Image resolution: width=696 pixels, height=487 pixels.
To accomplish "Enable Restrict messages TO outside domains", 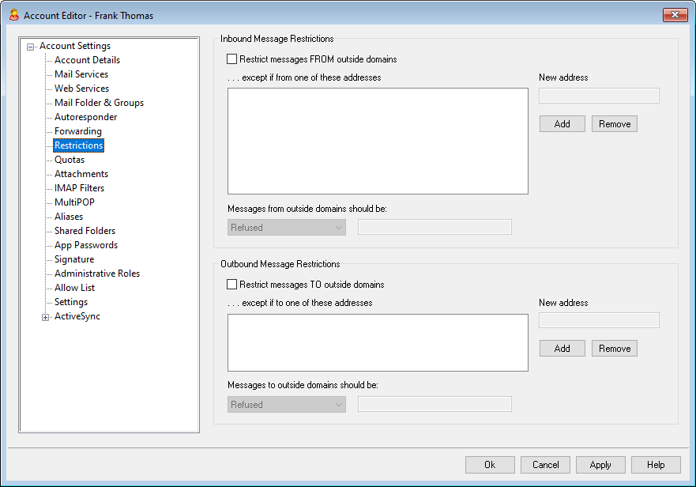I will pos(232,285).
